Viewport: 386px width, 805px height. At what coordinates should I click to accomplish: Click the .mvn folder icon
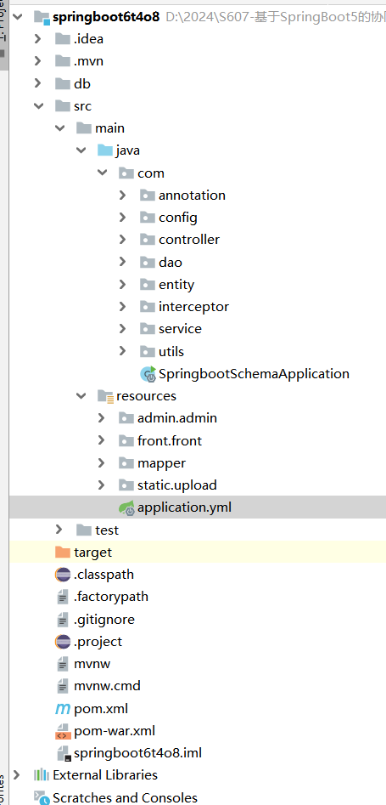click(x=63, y=60)
